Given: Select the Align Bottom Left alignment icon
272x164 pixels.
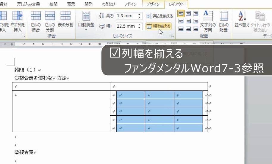Looking at the screenshot, I should (x=181, y=29).
